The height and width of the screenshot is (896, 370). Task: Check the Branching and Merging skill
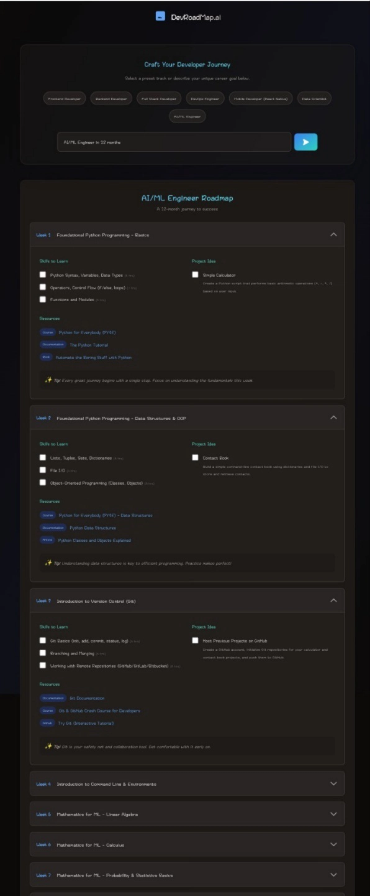click(x=43, y=653)
